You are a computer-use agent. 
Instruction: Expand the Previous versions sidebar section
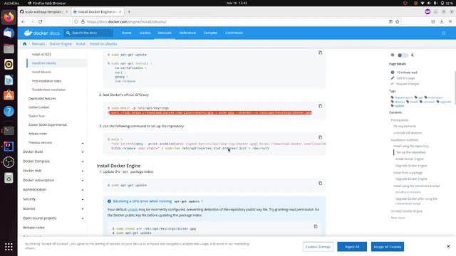[x=83, y=143]
